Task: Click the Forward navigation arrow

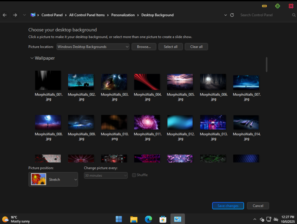Action: tap(15, 15)
